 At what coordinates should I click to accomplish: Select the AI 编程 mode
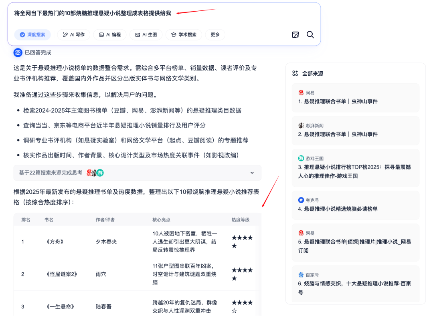click(110, 35)
